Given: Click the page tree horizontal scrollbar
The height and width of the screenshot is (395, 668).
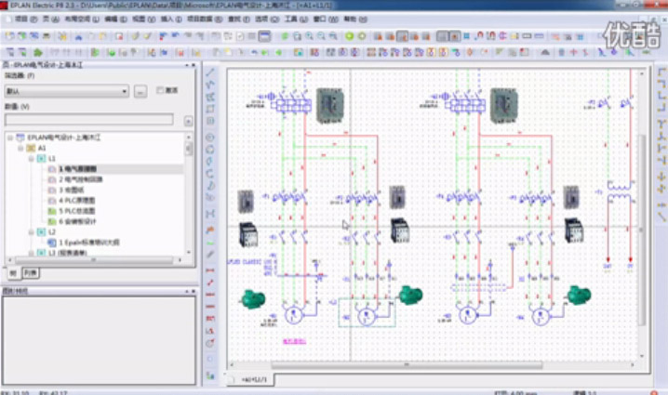Looking at the screenshot, I should [94, 259].
